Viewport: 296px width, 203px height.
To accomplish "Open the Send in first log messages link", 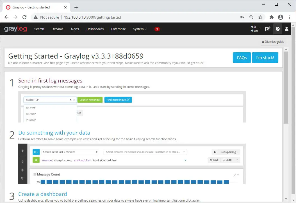I will pos(50,81).
